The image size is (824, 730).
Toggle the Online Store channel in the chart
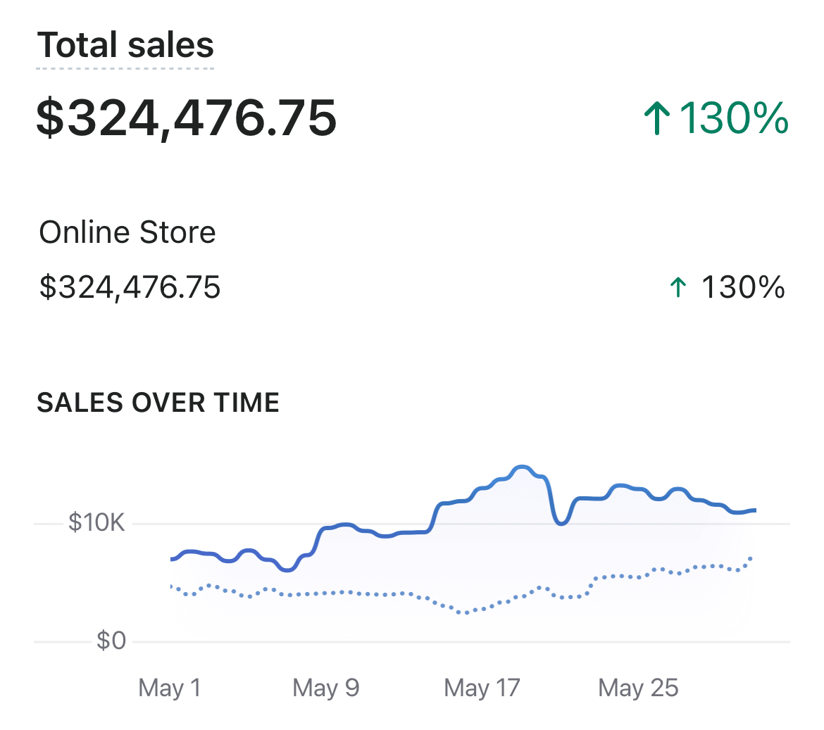127,232
